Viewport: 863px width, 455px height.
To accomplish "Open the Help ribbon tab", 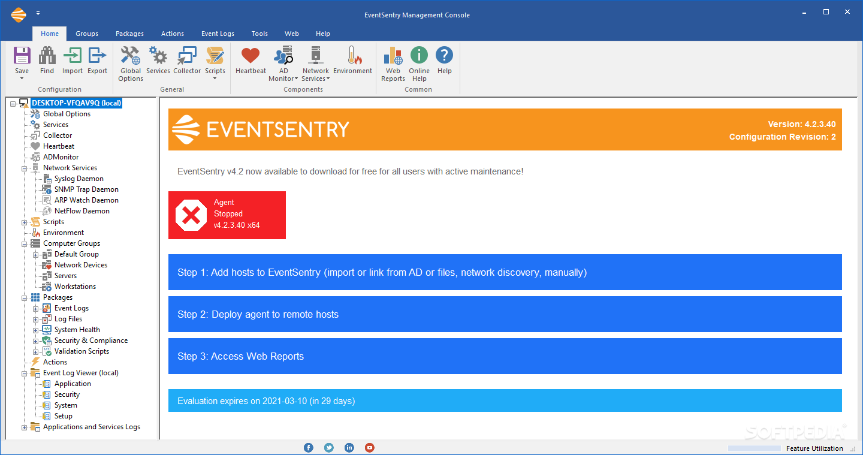I will click(x=323, y=34).
